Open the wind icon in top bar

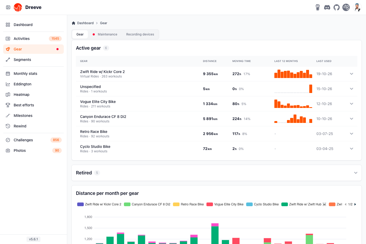pyautogui.click(x=346, y=7)
